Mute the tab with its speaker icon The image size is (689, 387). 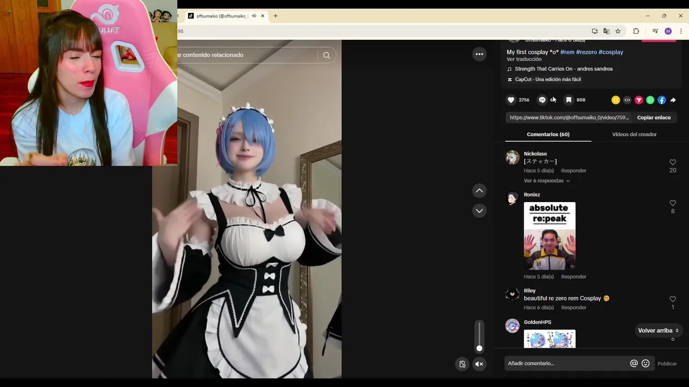point(254,16)
